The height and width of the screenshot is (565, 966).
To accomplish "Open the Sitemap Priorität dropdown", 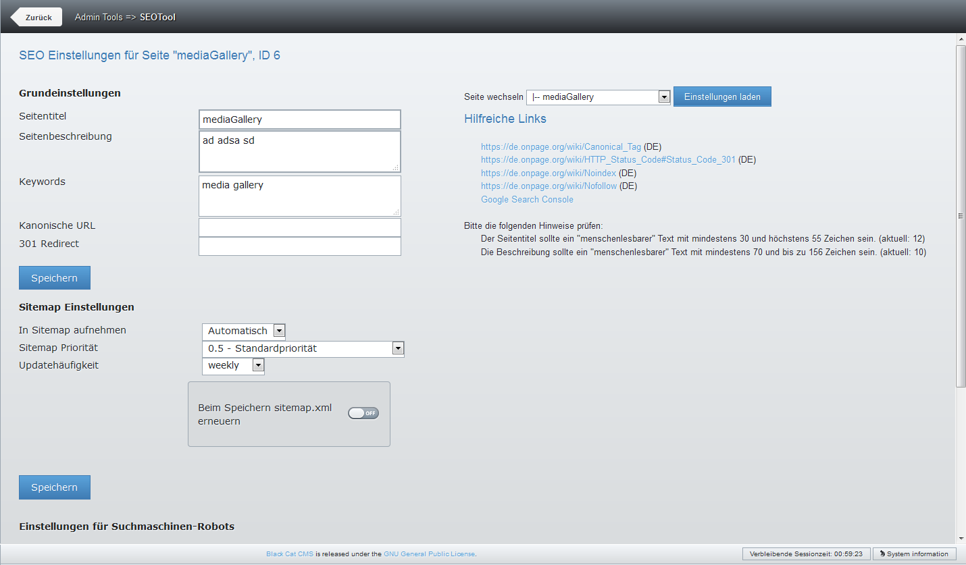I will click(398, 348).
